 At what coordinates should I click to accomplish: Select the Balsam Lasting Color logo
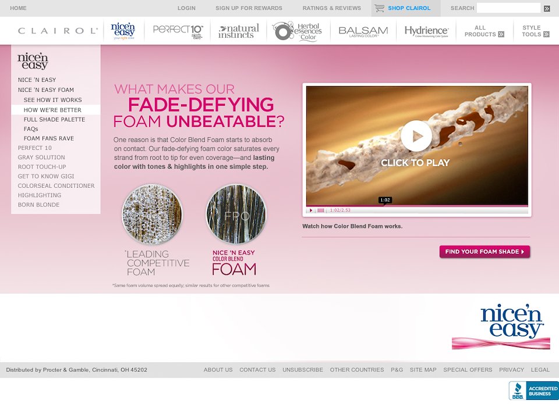pos(363,31)
